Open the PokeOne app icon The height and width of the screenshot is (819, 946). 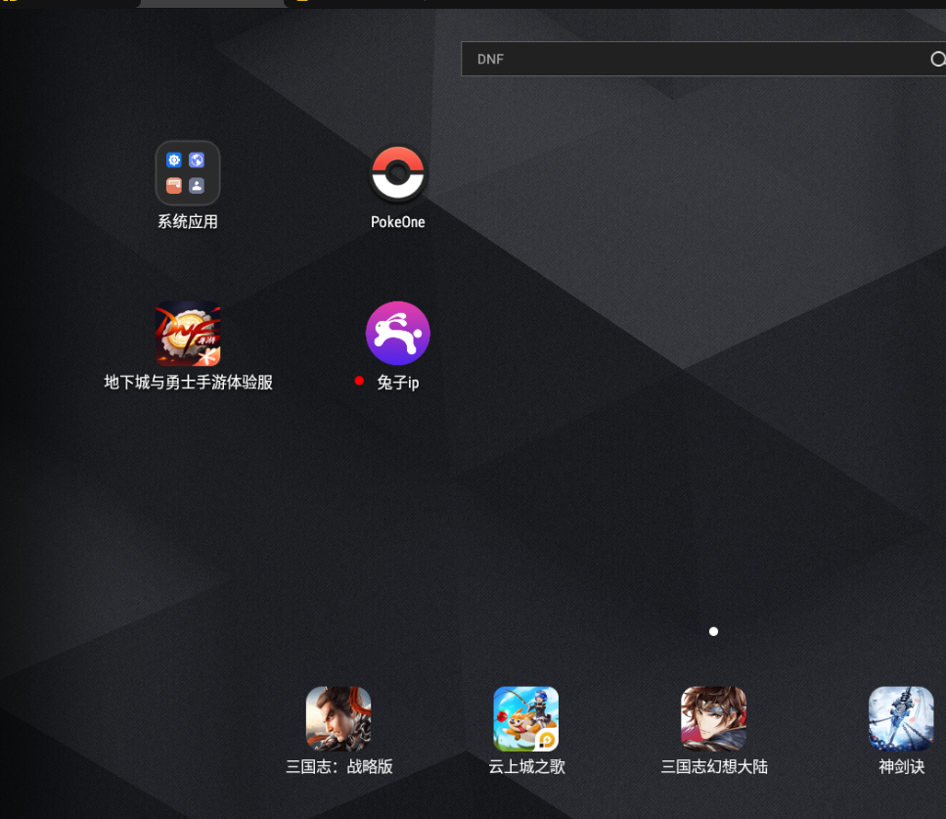pos(397,174)
